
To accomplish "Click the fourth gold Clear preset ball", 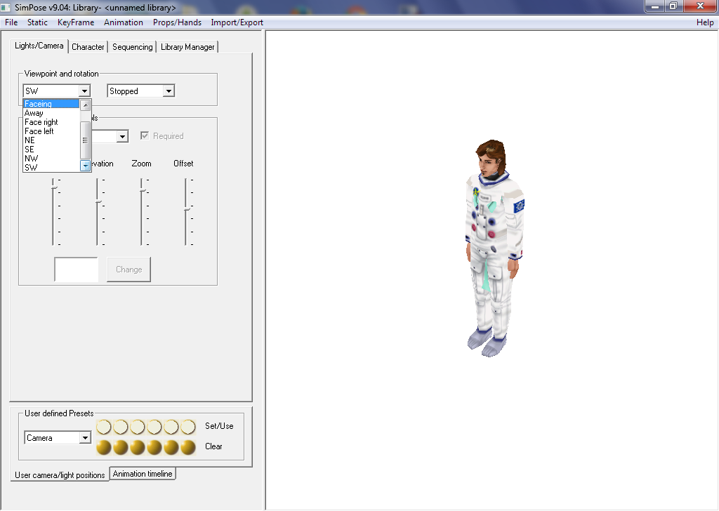I will [x=154, y=447].
